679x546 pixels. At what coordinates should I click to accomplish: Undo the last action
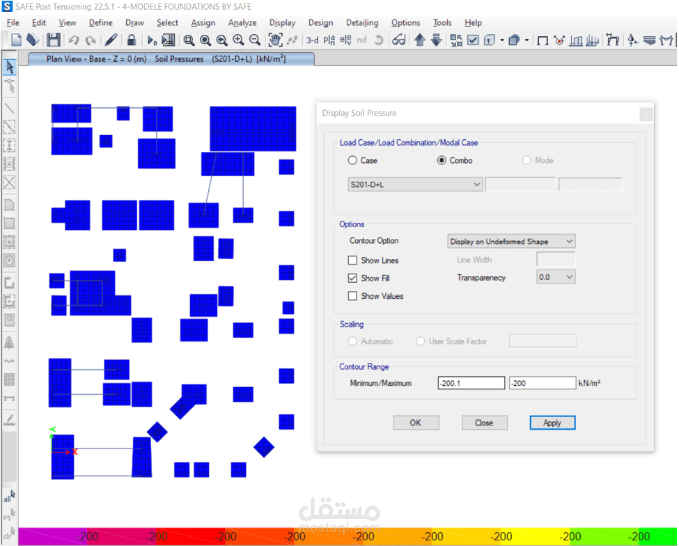click(x=74, y=40)
